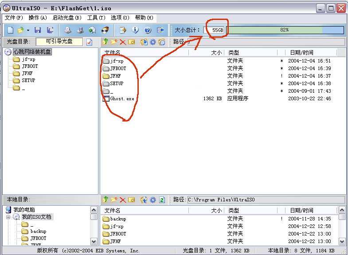The height and width of the screenshot is (255, 348).
Task: Click the Make CD image drive icon
Action: point(68,30)
